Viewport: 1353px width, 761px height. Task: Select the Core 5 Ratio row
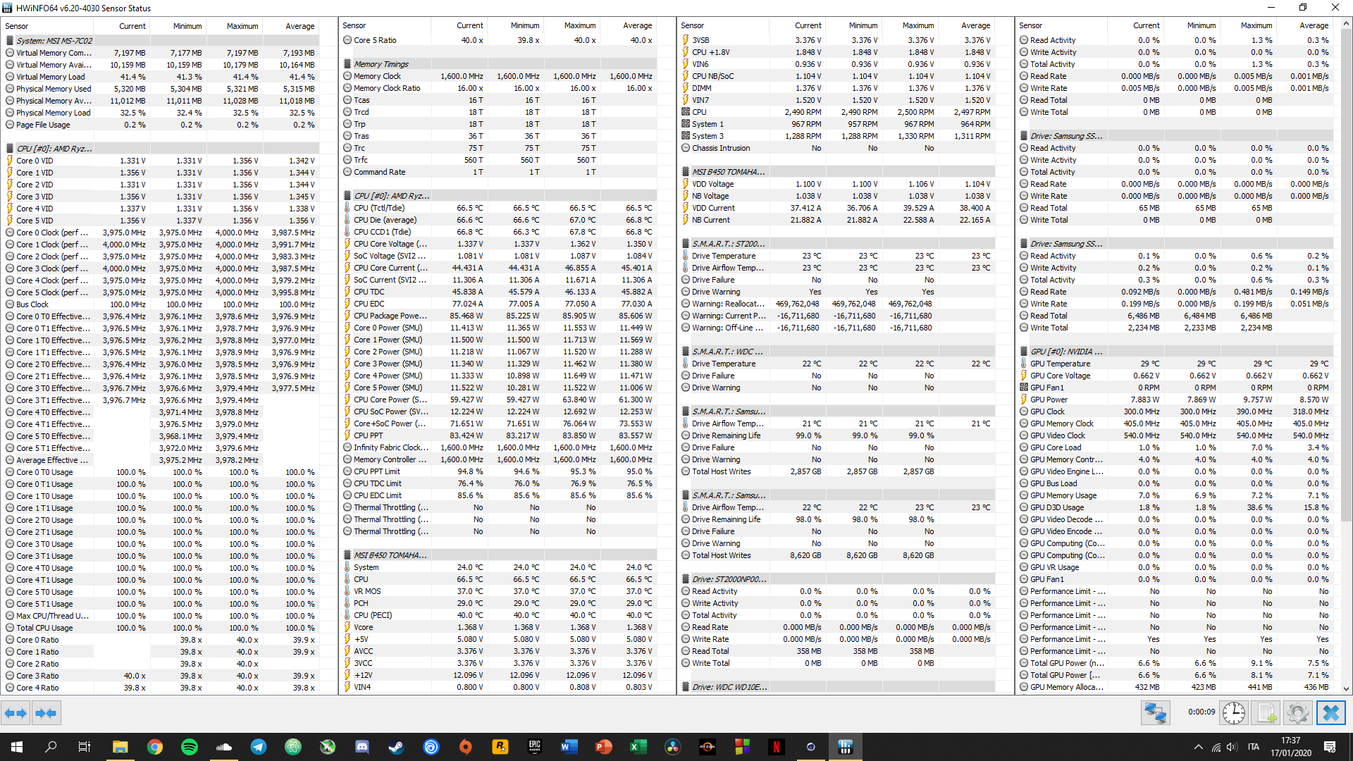(500, 40)
